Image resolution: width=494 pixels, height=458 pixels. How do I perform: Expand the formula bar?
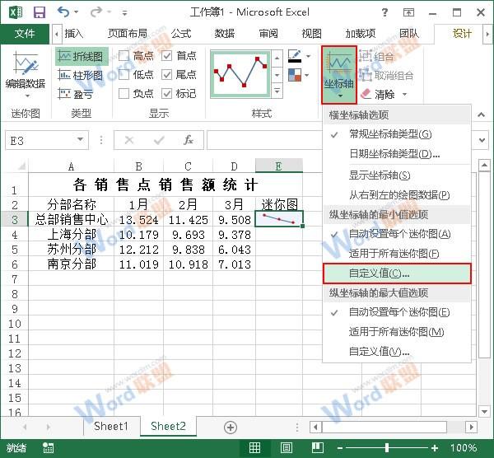click(482, 140)
